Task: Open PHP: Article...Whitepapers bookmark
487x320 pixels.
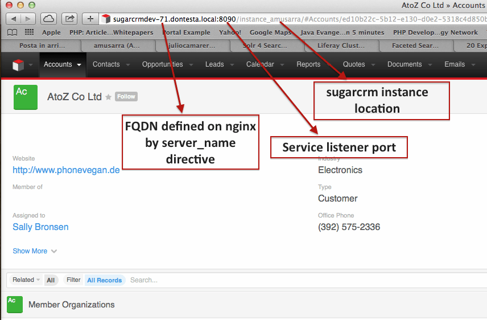Action: (x=111, y=32)
